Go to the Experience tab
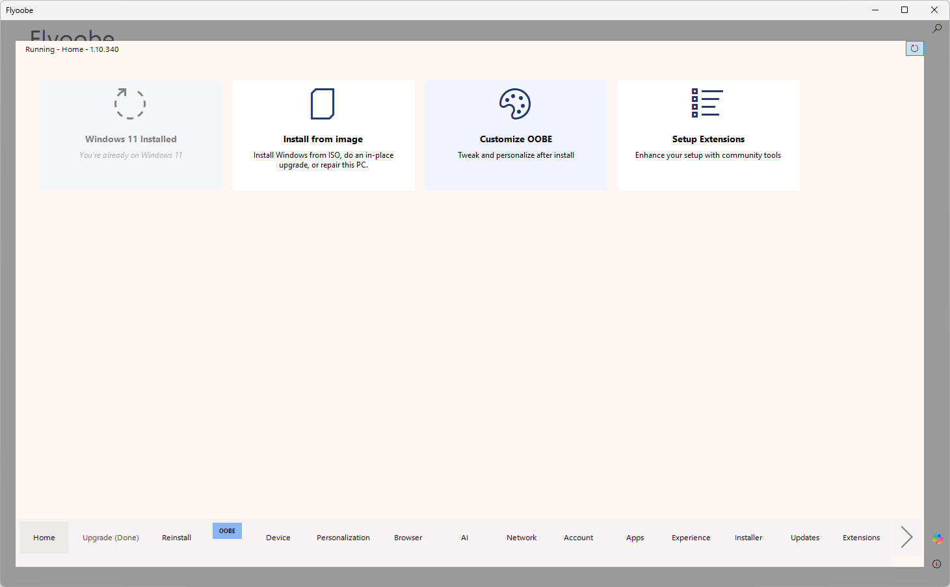 coord(691,538)
